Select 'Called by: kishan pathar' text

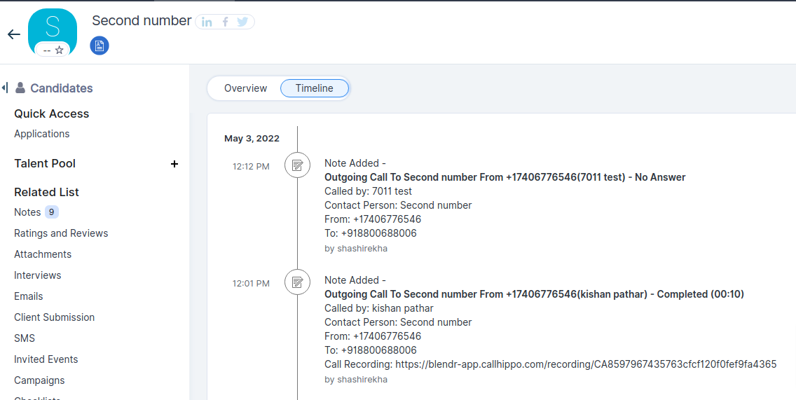coord(378,309)
